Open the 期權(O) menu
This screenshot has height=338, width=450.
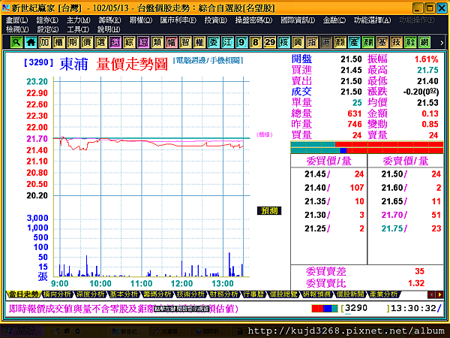(x=141, y=20)
